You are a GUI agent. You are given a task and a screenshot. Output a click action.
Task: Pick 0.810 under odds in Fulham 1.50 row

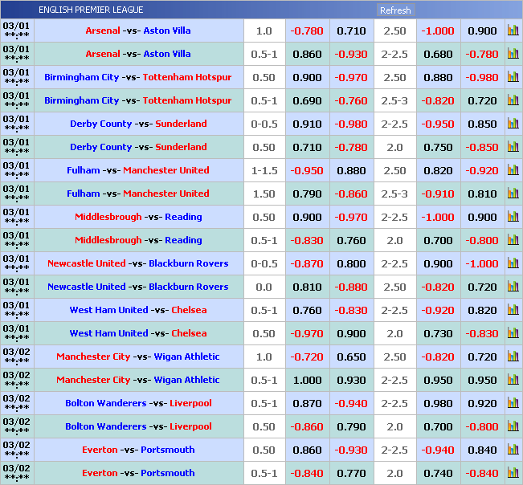pyautogui.click(x=482, y=194)
